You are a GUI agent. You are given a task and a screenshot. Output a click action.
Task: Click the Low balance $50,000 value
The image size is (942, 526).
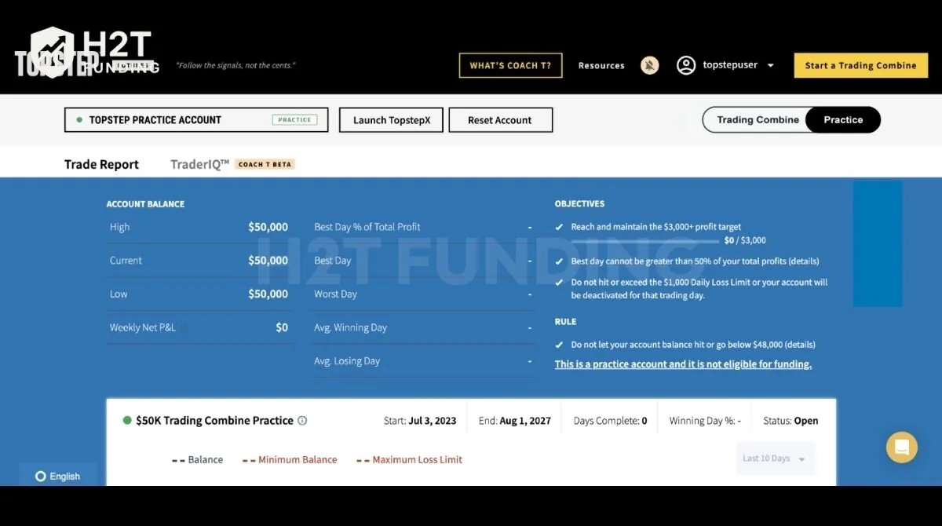(x=268, y=294)
